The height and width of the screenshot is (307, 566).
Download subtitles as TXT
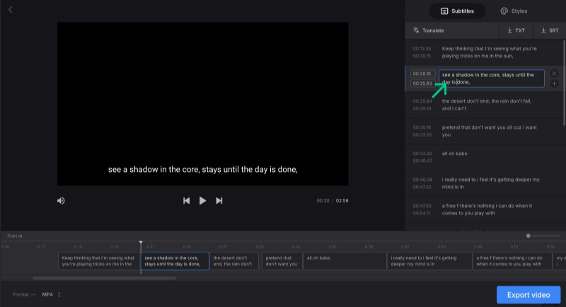(x=516, y=30)
